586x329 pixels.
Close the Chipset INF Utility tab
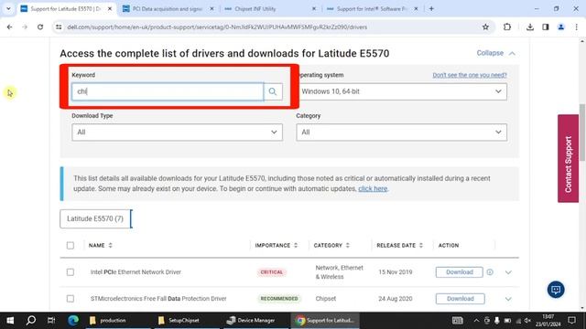point(314,8)
